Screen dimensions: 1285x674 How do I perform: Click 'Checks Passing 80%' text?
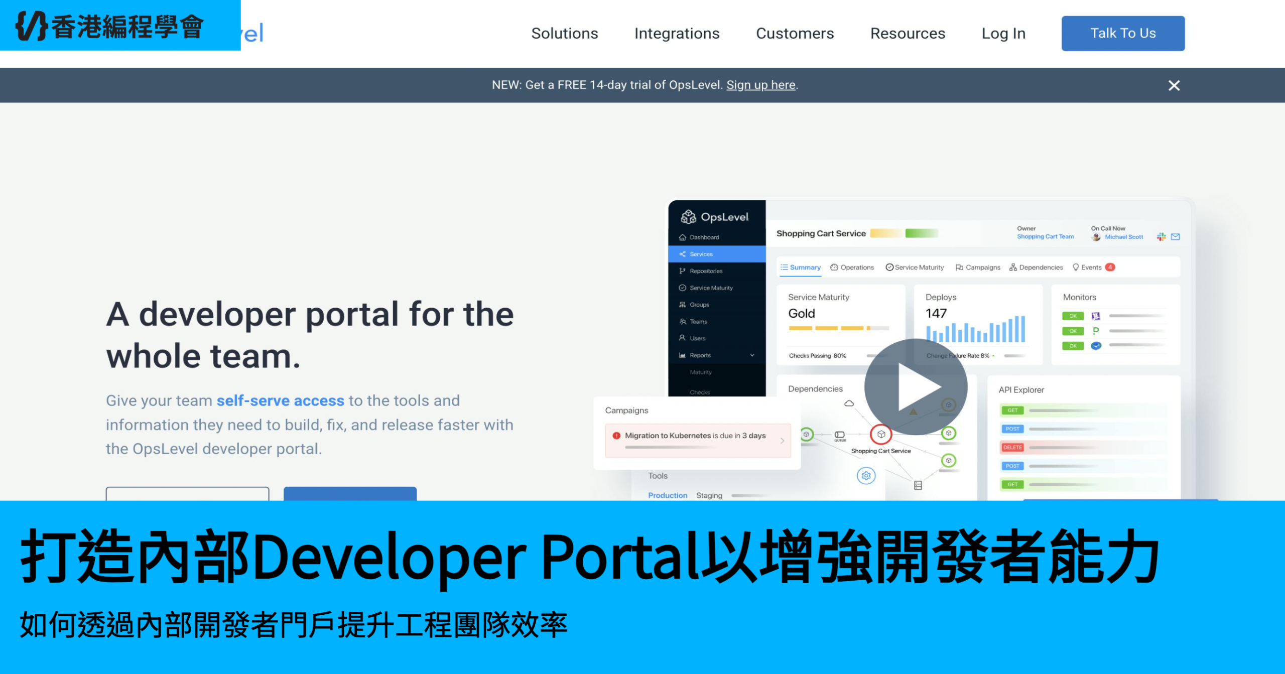pos(817,356)
